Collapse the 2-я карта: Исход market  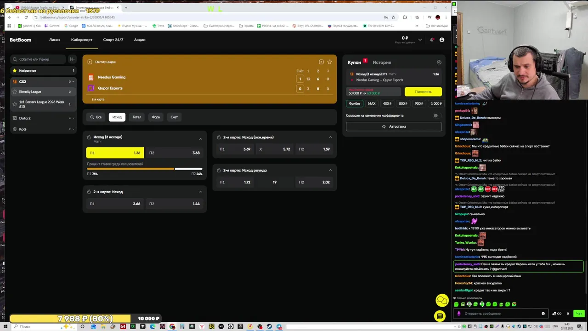pyautogui.click(x=200, y=192)
